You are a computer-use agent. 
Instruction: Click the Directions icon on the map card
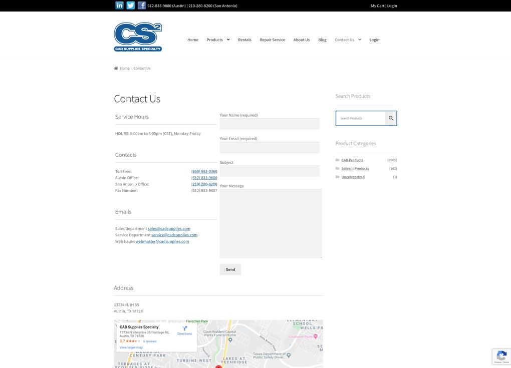185,328
